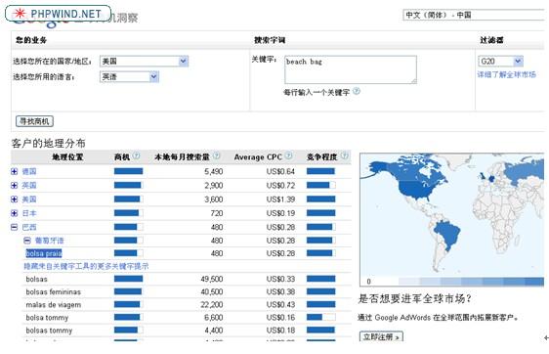Viewport: 549px width, 354px height.
Task: Click the 寻找商机 button
Action: click(x=34, y=121)
